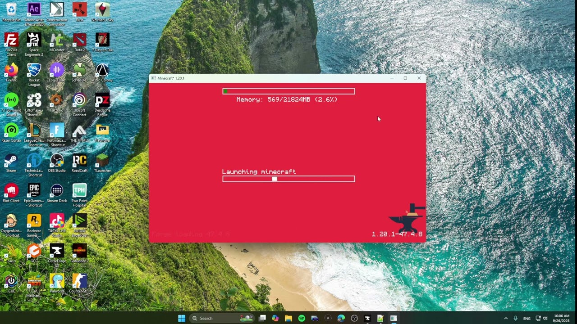Open Deadzone Rogue desktop icon
Viewport: 577px width, 324px height.
pos(102,104)
